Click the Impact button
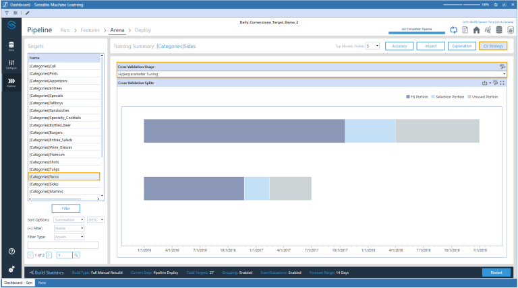Viewport: 518px width, 288px height. [x=431, y=46]
